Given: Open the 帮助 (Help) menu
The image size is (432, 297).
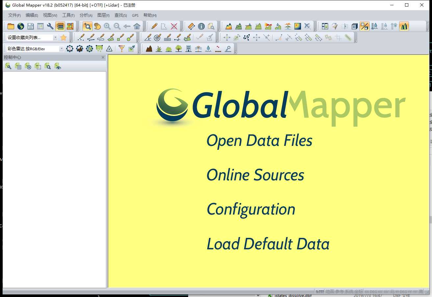Looking at the screenshot, I should pyautogui.click(x=150, y=15).
